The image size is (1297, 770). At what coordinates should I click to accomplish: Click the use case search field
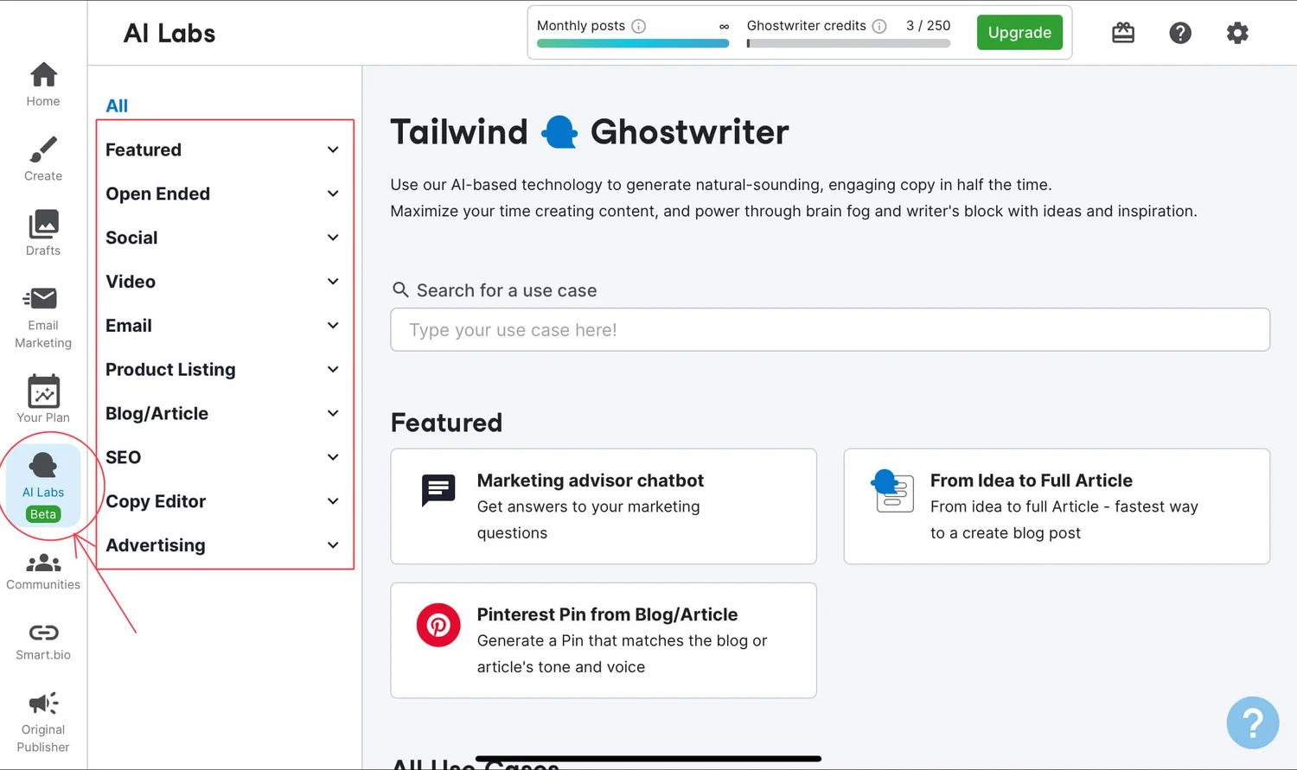(x=829, y=329)
